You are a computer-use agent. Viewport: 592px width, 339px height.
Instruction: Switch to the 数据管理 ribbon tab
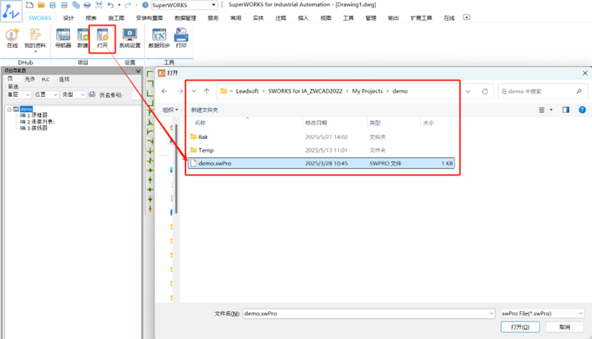[186, 17]
